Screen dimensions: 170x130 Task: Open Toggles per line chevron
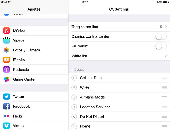pyautogui.click(x=165, y=27)
